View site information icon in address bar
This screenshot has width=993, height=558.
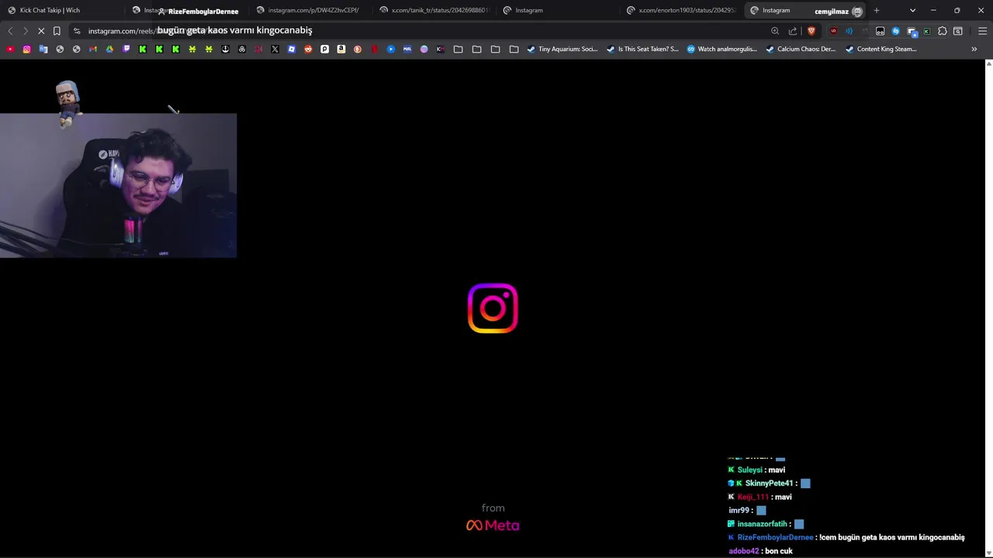[76, 31]
